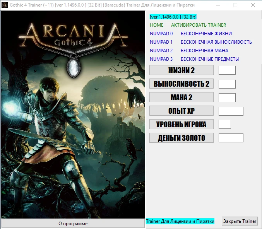
Task: Focus the input field next to ЖИЗНИ 2
Action: point(227,70)
